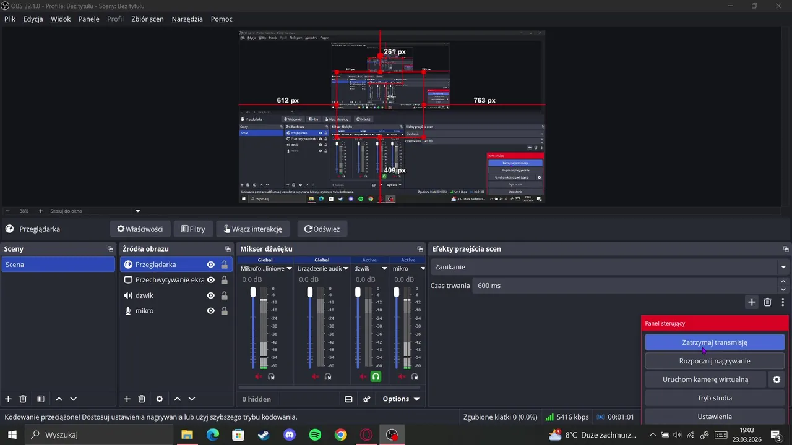This screenshot has width=792, height=445.
Task: Launch Google Chrome from taskbar
Action: point(341,435)
